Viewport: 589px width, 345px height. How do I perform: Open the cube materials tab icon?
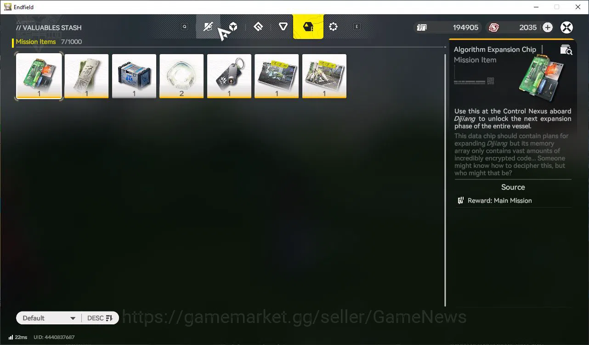(233, 27)
